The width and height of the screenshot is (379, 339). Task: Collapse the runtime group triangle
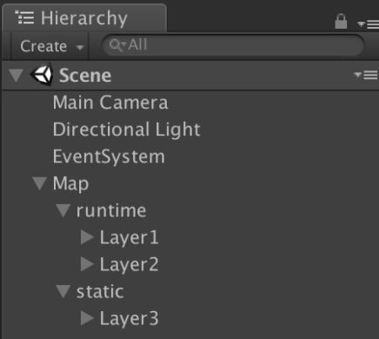coord(63,210)
